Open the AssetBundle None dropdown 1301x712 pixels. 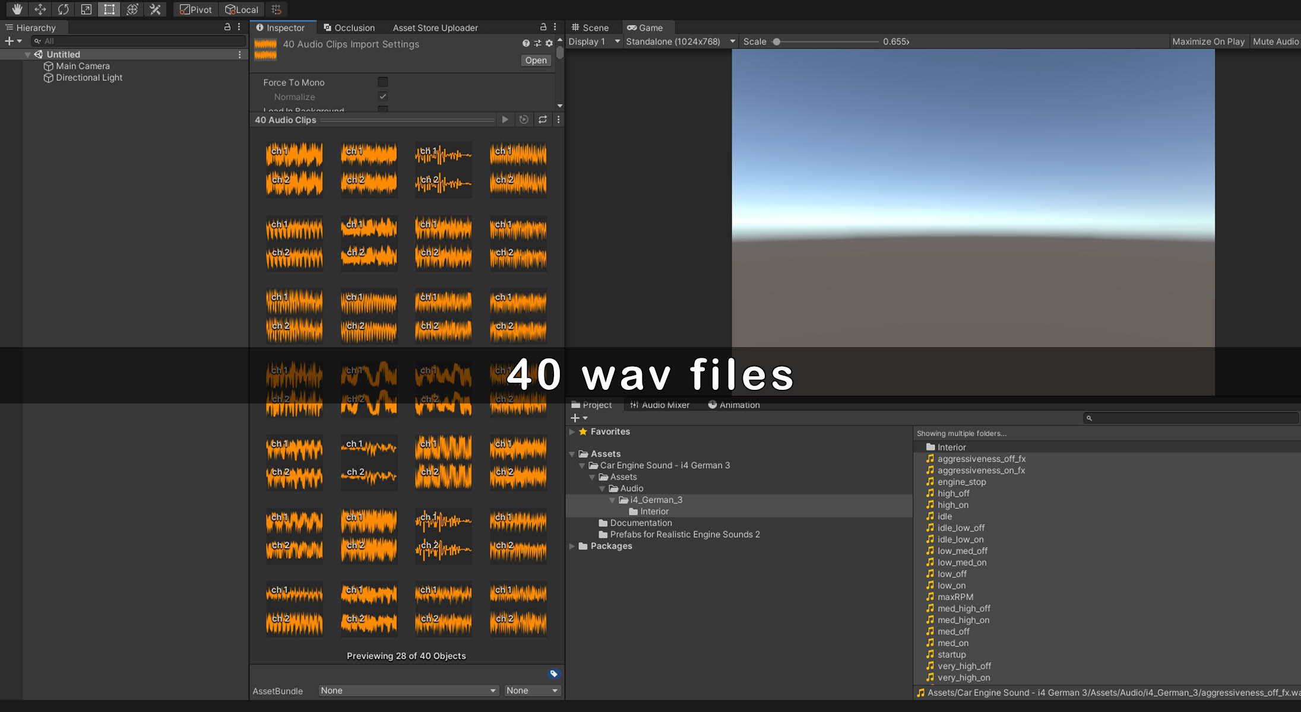click(408, 691)
